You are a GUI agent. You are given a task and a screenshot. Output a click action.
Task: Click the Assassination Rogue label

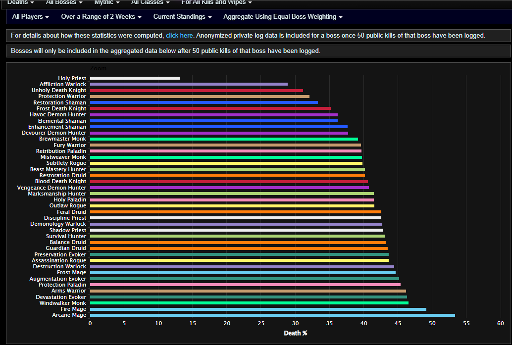59,260
